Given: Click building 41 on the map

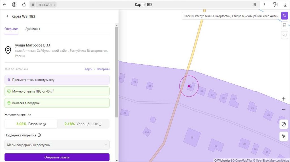Looking at the screenshot, I should (x=234, y=100).
